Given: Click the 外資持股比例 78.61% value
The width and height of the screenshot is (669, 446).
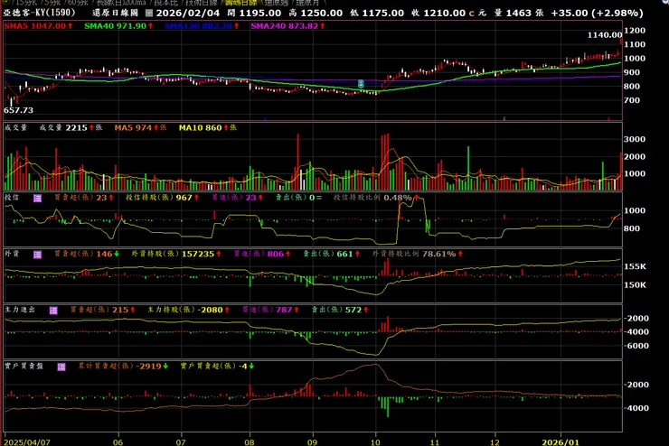Looking at the screenshot, I should click(x=439, y=254).
